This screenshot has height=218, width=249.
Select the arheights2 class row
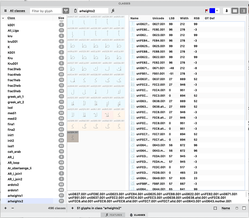coord(32,201)
